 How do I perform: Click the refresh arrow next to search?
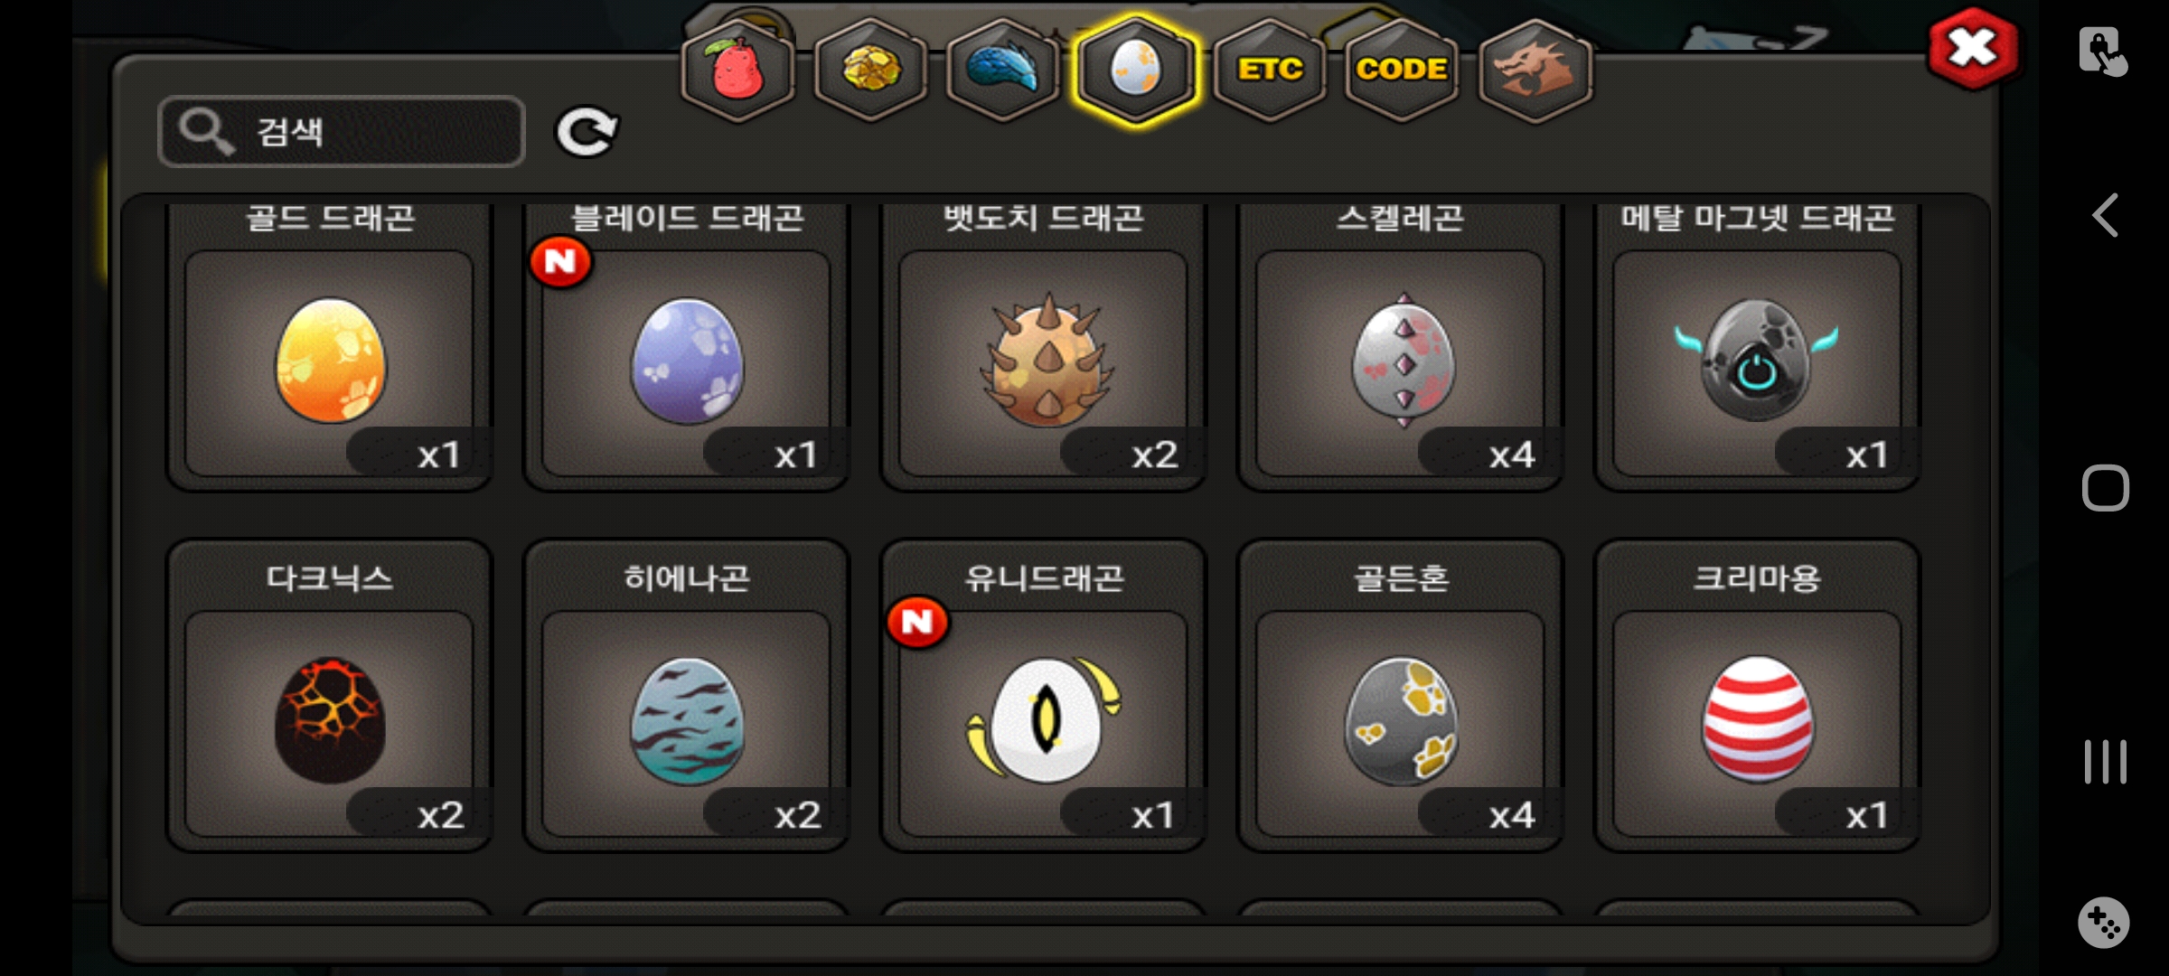pos(587,132)
